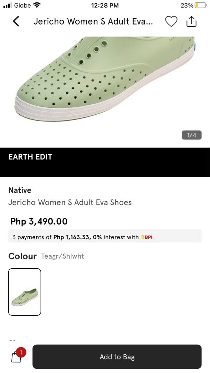Tap the back arrow icon

(16, 21)
